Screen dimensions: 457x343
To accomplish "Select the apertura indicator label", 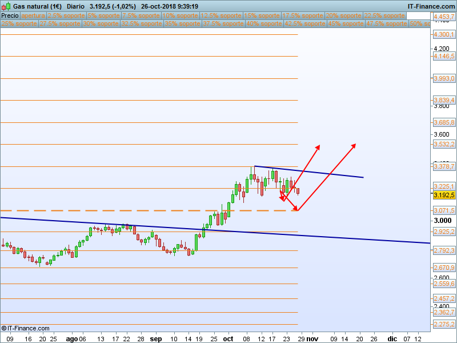I will coord(33,16).
